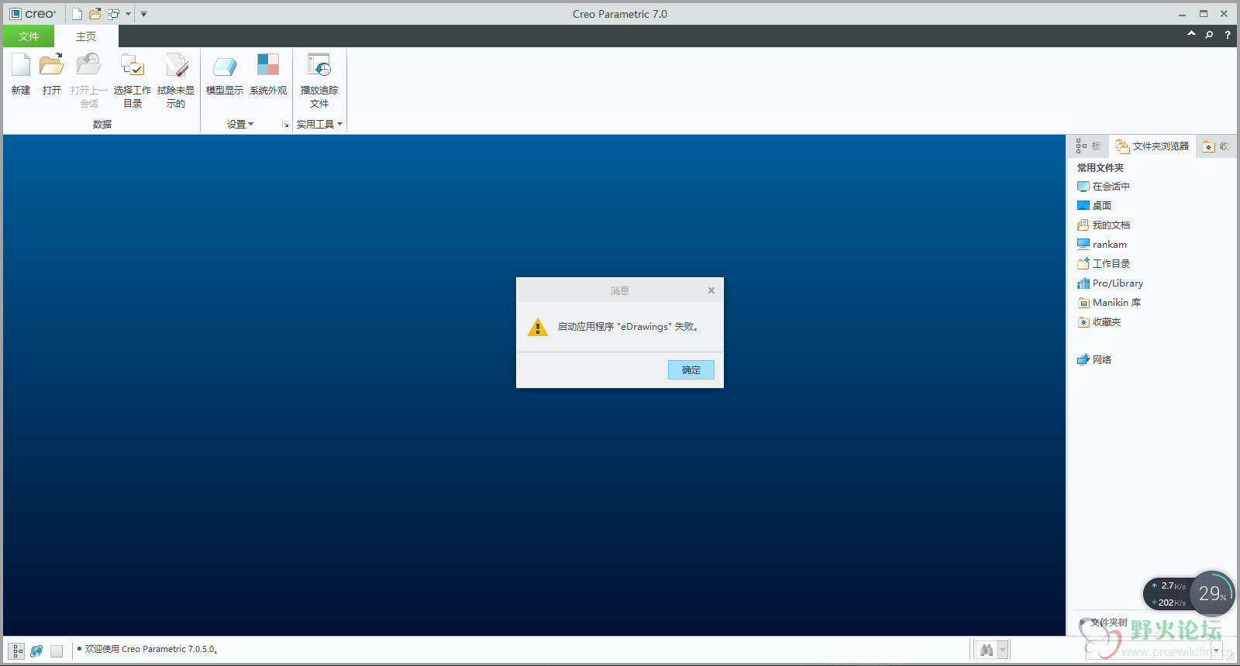This screenshot has width=1240, height=666.
Task: Expand the 文件夹树 folder tree section
Action: (1083, 623)
